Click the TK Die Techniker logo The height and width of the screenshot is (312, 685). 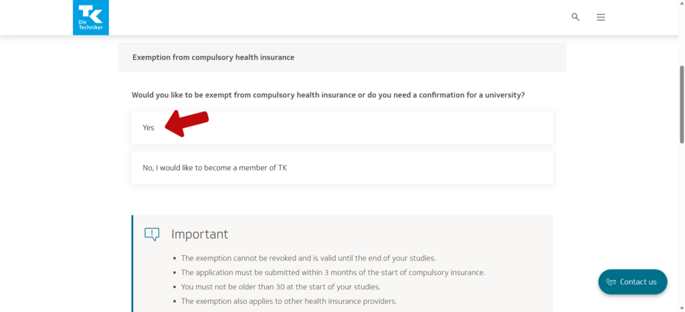pyautogui.click(x=90, y=17)
